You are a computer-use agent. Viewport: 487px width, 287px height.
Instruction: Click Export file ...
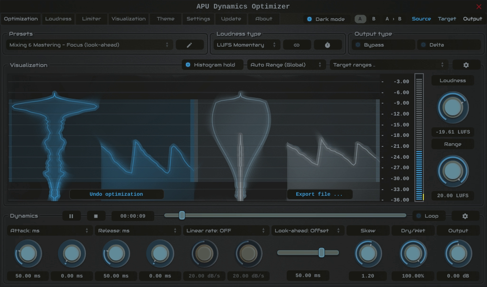tap(319, 194)
